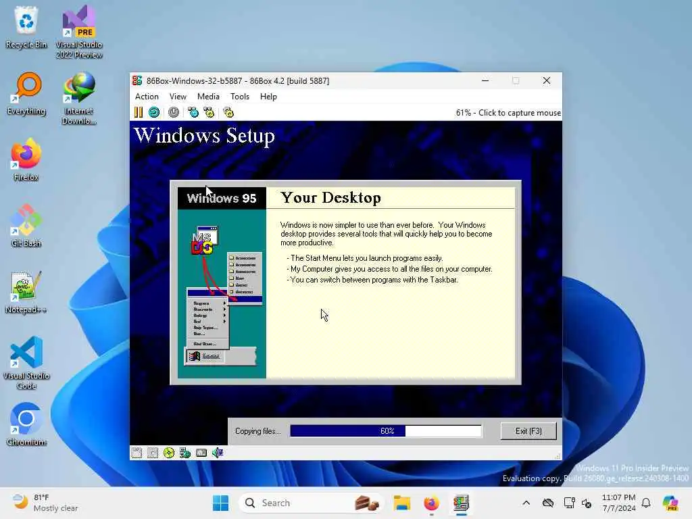
Task: Open Chromium desktop shortcut
Action: pos(26,424)
